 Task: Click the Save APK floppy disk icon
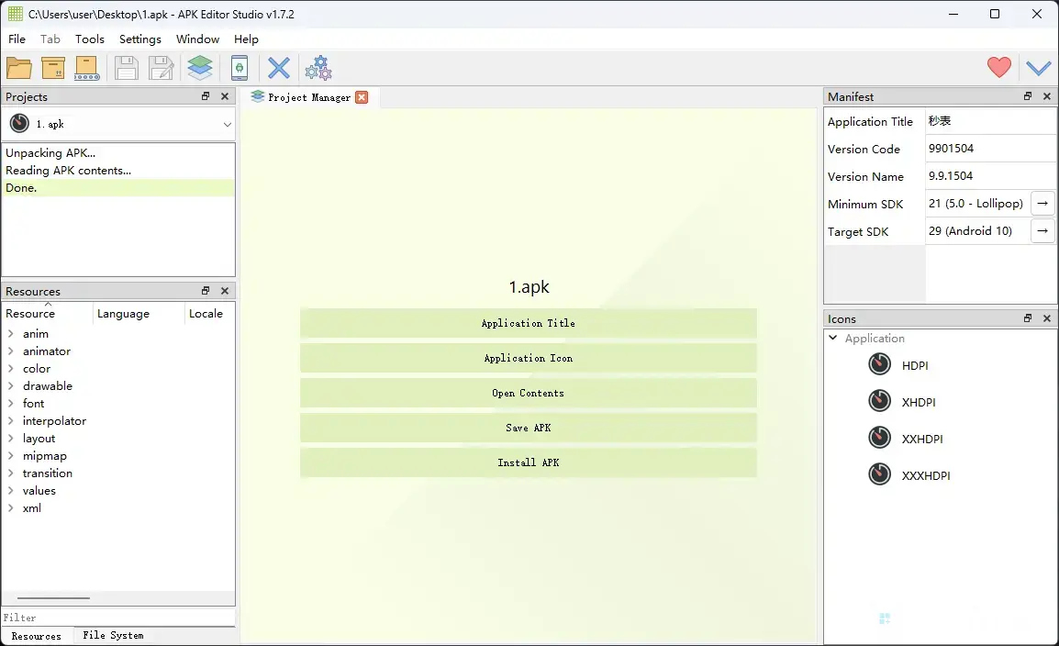(126, 68)
